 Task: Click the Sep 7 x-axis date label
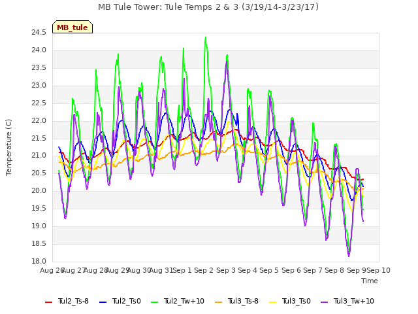[313, 270]
